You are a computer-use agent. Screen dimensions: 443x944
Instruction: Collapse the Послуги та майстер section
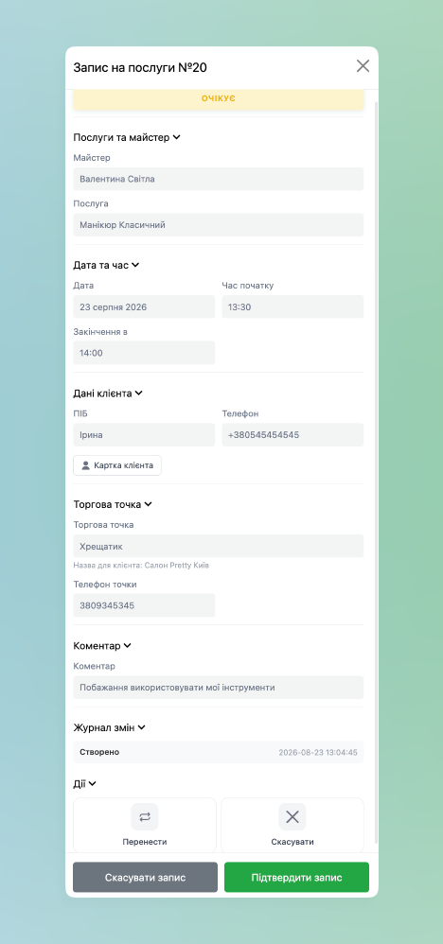click(x=177, y=137)
